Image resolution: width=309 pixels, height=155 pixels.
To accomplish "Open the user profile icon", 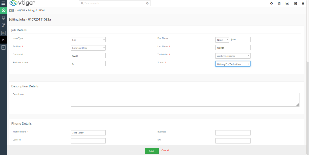I will tap(303, 4).
